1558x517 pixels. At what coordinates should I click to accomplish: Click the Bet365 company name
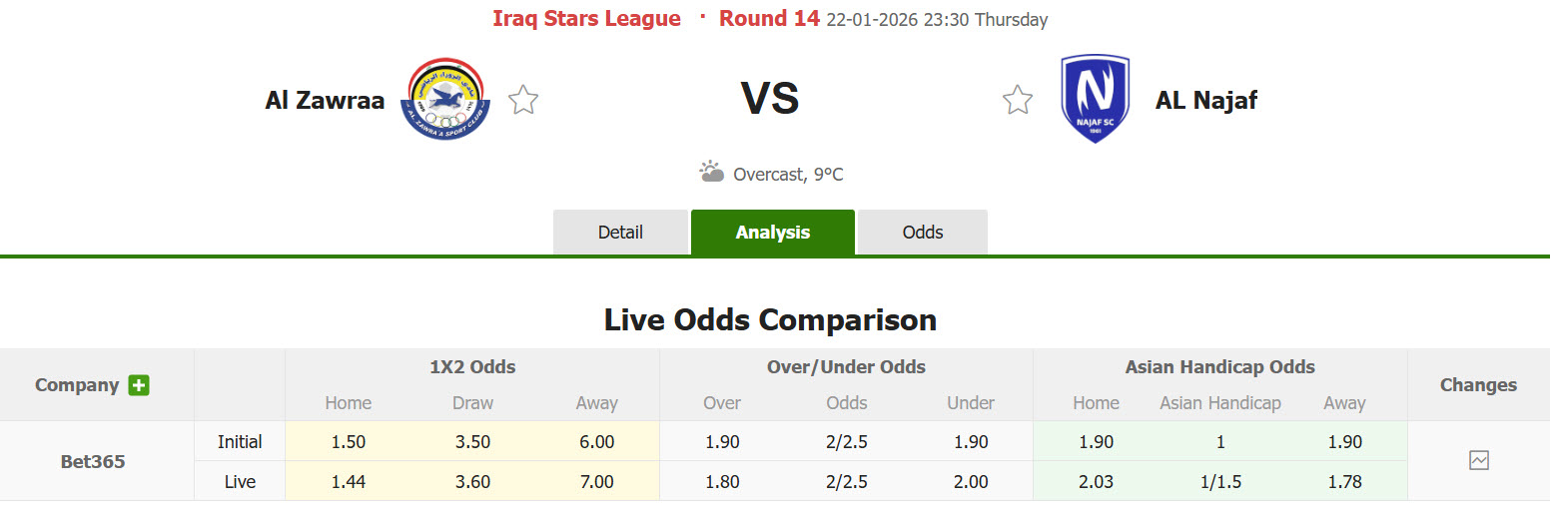pos(93,462)
